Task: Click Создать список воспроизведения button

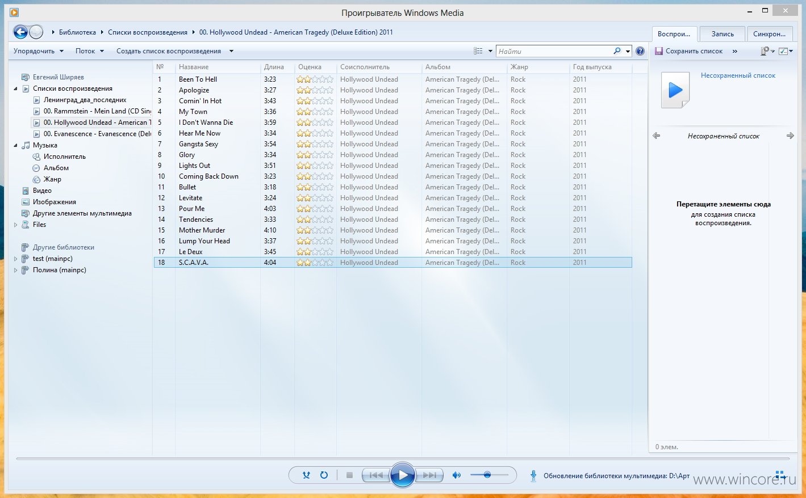Action: [x=169, y=51]
